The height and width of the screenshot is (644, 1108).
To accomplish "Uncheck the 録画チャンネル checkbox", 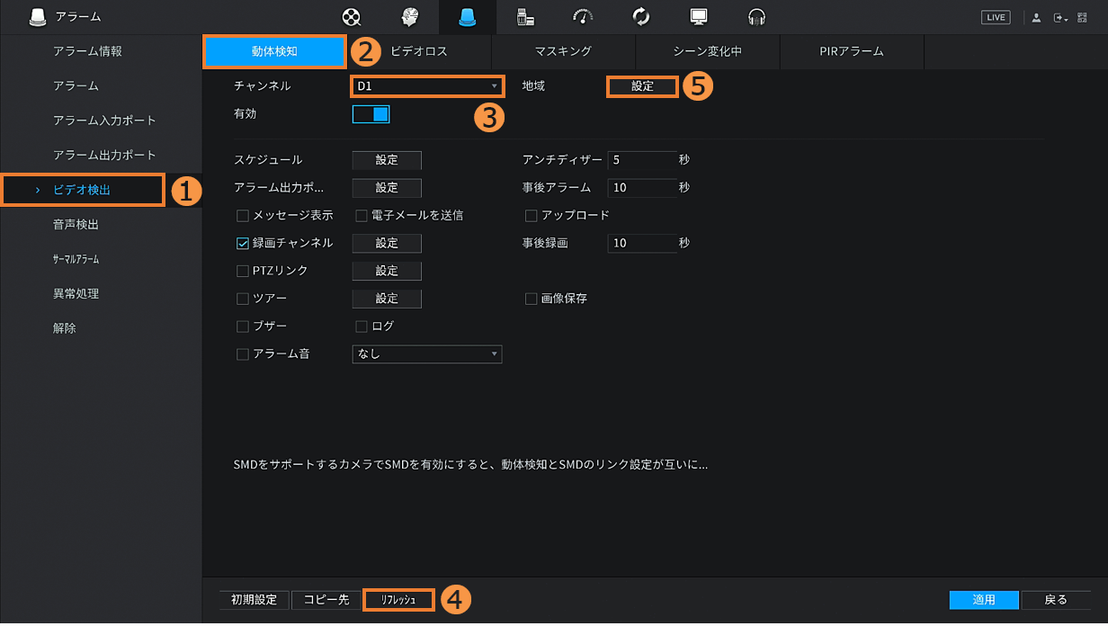I will click(243, 243).
